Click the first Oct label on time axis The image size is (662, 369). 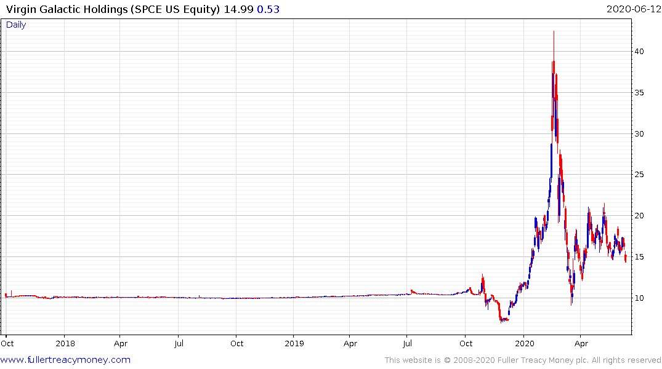(7, 344)
